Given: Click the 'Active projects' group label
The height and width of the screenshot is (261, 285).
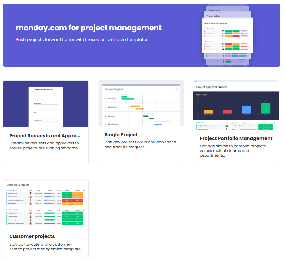Looking at the screenshot, I should click(12, 190).
